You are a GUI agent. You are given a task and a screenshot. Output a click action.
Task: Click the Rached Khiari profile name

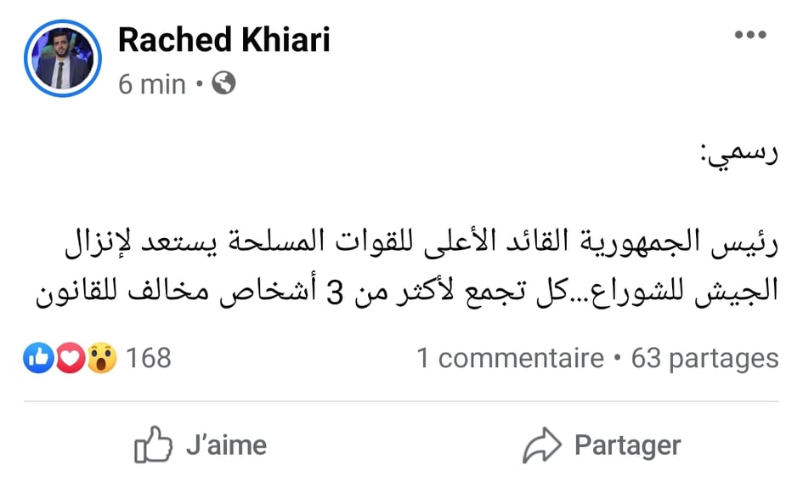223,39
